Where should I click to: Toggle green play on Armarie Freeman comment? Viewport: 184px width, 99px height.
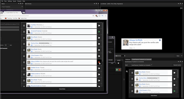coord(99,32)
